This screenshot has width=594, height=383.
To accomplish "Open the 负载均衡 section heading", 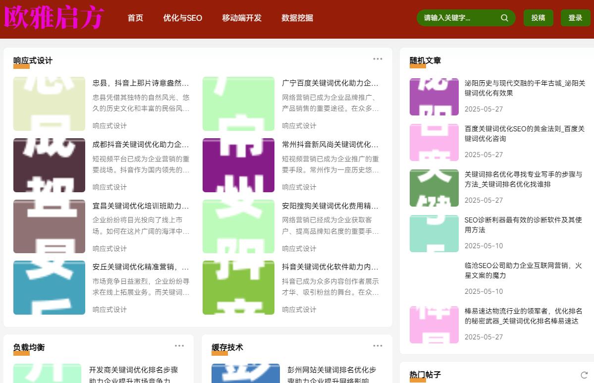I will pyautogui.click(x=29, y=347).
